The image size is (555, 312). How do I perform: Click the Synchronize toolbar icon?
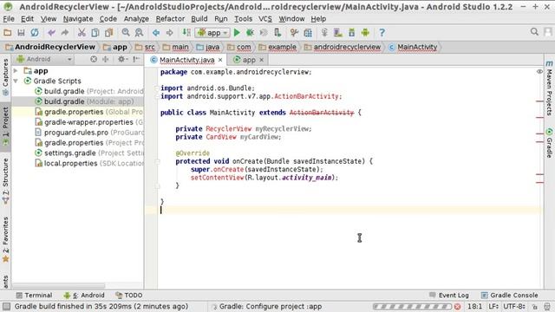(35, 33)
